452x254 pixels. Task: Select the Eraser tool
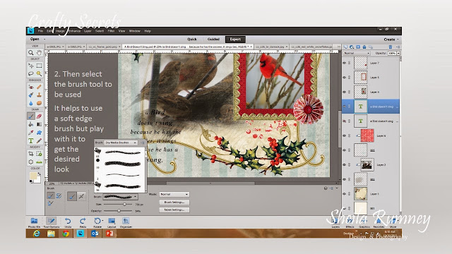(x=39, y=116)
